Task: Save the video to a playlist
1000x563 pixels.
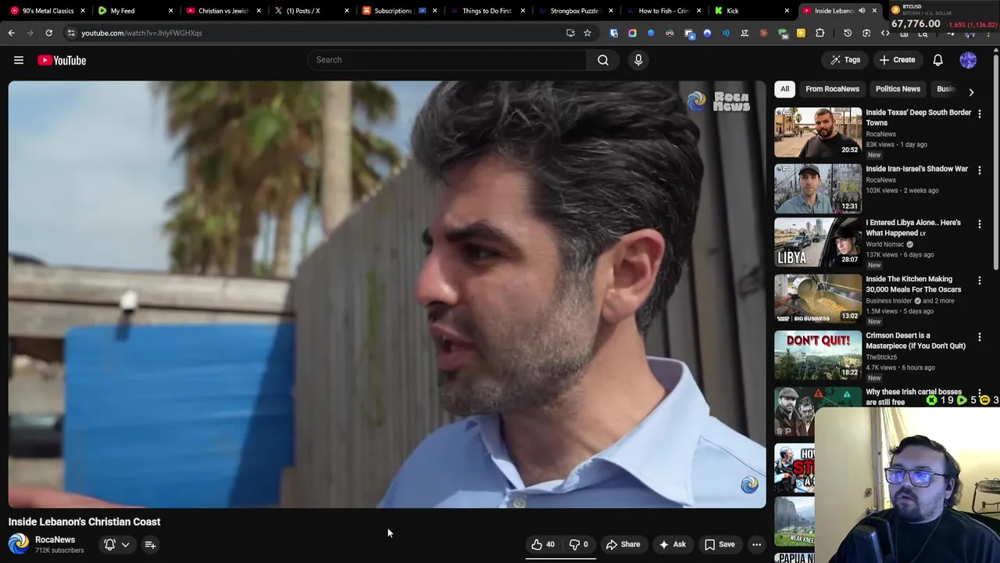Action: [720, 545]
